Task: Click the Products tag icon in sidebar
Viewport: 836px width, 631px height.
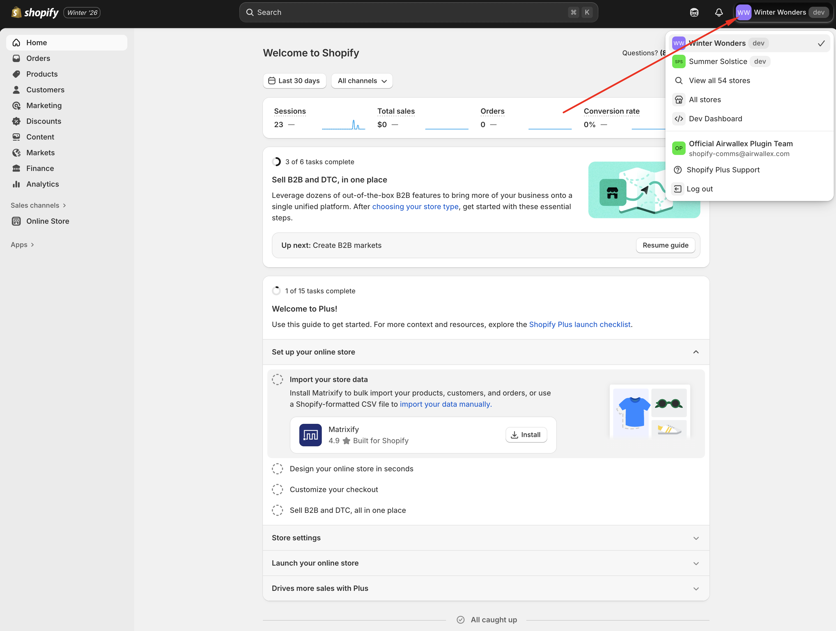Action: pos(16,74)
